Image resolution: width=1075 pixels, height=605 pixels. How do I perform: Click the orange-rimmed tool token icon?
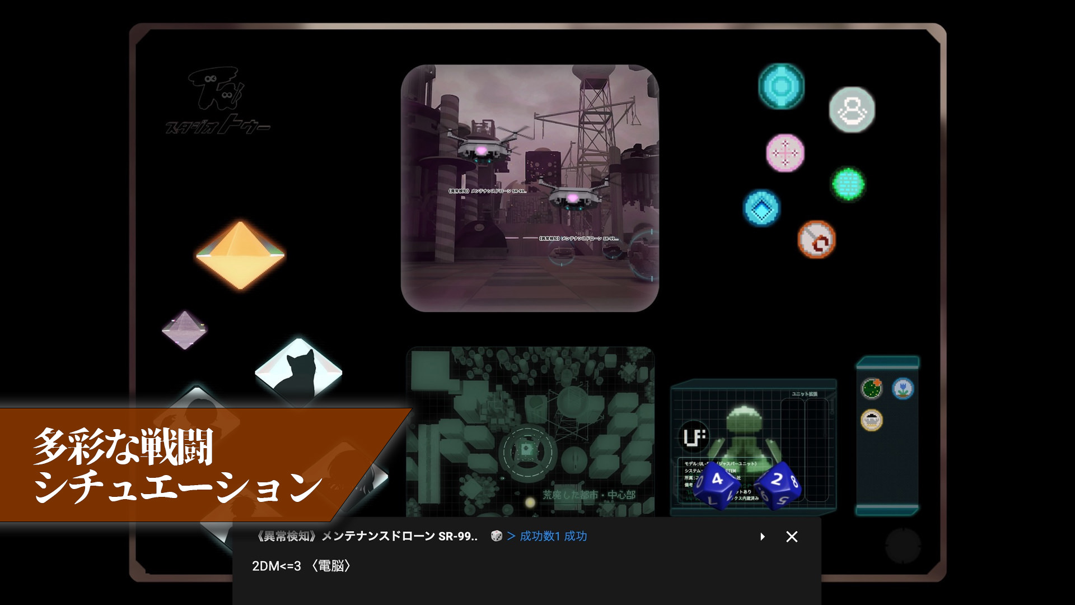click(x=816, y=240)
